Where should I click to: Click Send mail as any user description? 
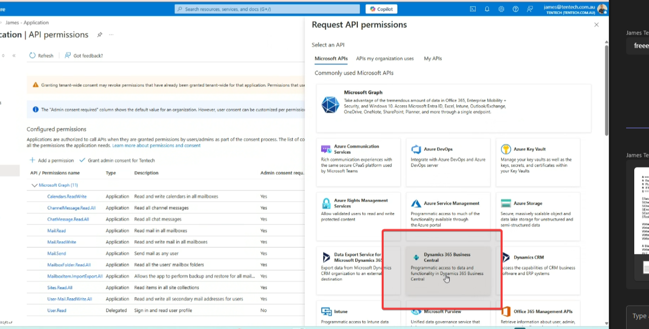(157, 253)
